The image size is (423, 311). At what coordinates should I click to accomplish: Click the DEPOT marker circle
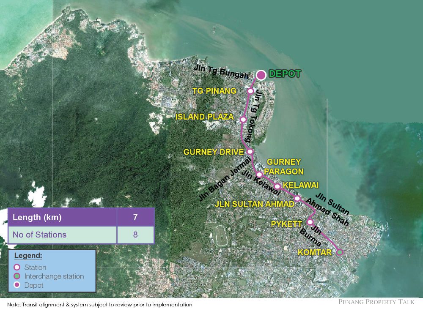[x=261, y=75]
